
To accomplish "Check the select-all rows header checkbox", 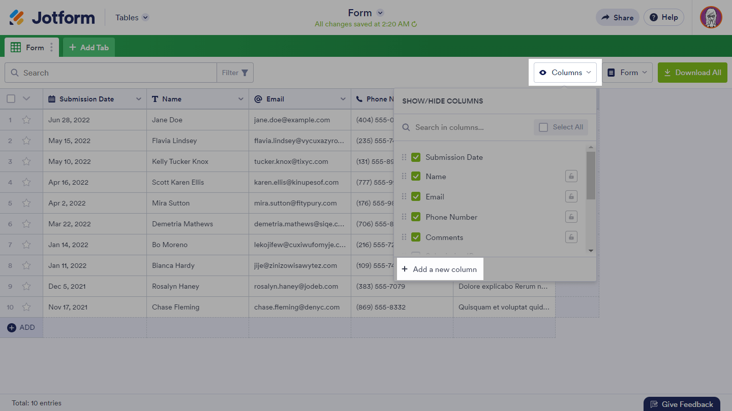I will (11, 99).
